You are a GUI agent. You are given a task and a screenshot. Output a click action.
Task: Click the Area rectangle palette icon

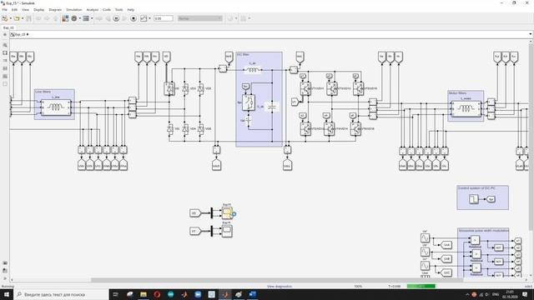pos(5,83)
